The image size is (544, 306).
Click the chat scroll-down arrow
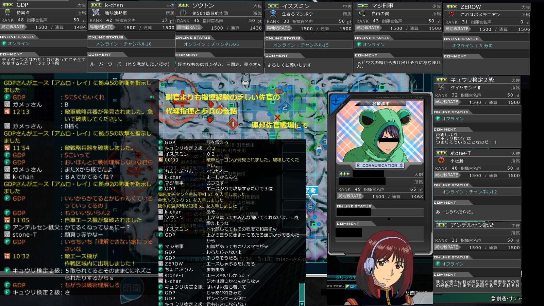(302, 303)
